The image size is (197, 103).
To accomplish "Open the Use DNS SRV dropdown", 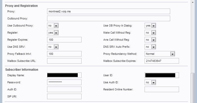I will (53, 47).
